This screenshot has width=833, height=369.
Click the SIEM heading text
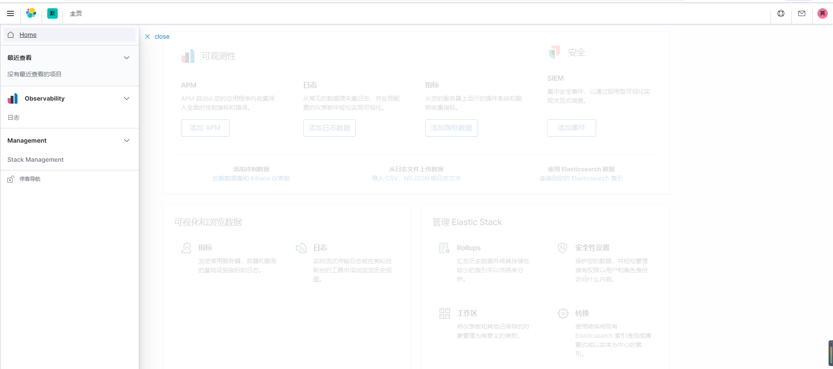click(x=555, y=78)
